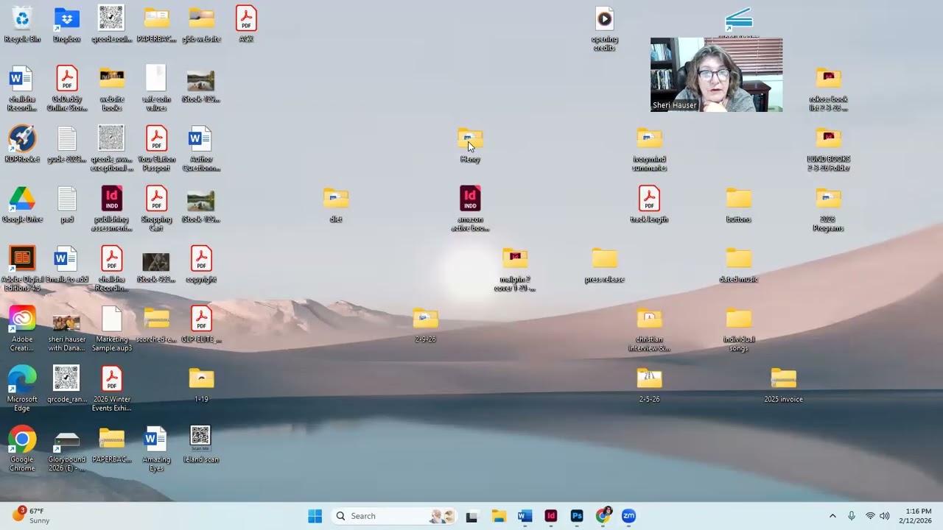The height and width of the screenshot is (530, 943).
Task: Select the 2-9-26 folder
Action: [x=425, y=325]
